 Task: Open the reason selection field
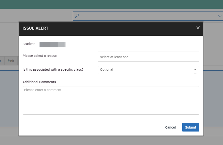click(x=148, y=57)
